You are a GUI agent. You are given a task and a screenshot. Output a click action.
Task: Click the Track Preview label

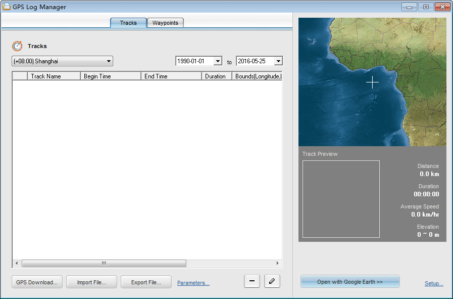click(320, 154)
